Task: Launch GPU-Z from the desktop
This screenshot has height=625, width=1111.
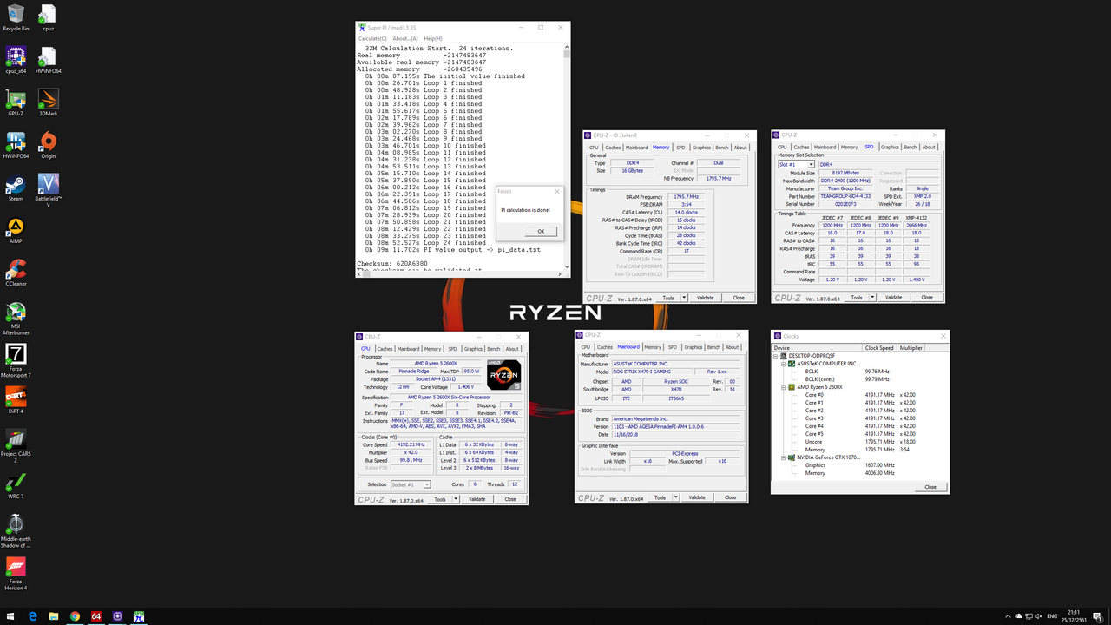Action: [16, 102]
